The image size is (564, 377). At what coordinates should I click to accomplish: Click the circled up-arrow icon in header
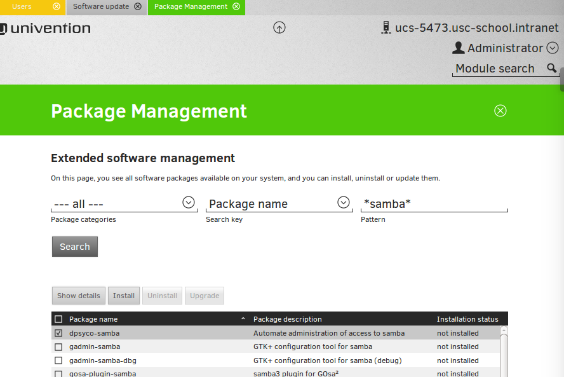[x=279, y=28]
